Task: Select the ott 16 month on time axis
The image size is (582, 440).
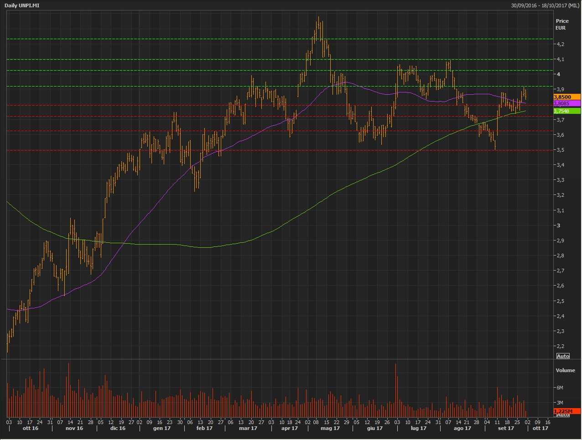Action: 31,428
